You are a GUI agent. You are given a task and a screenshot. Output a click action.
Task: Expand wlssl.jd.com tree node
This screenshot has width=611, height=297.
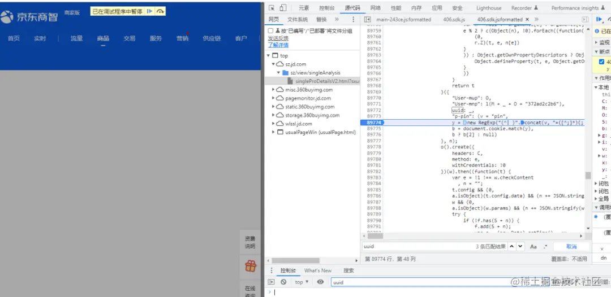pos(273,124)
